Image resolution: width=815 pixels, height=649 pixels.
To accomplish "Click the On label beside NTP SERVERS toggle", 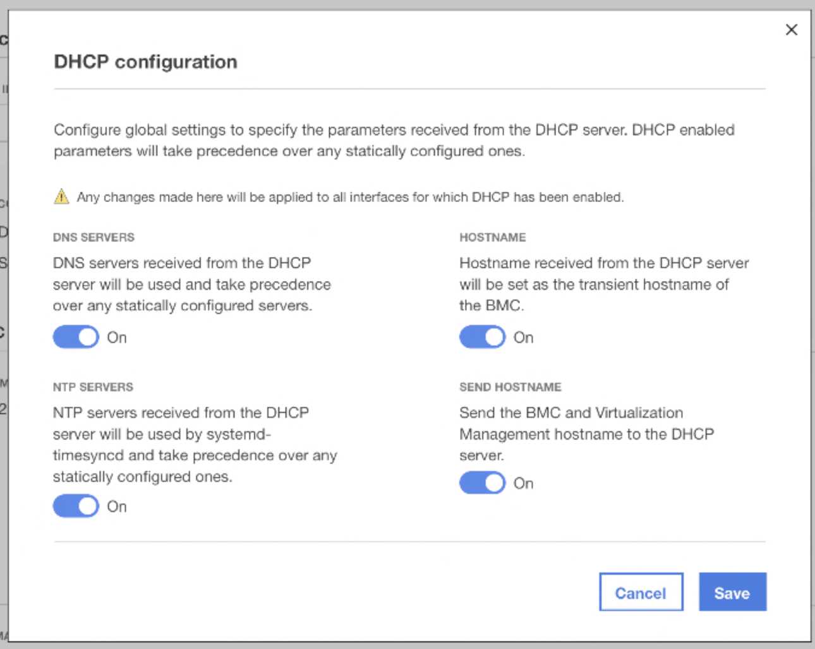I will click(117, 506).
